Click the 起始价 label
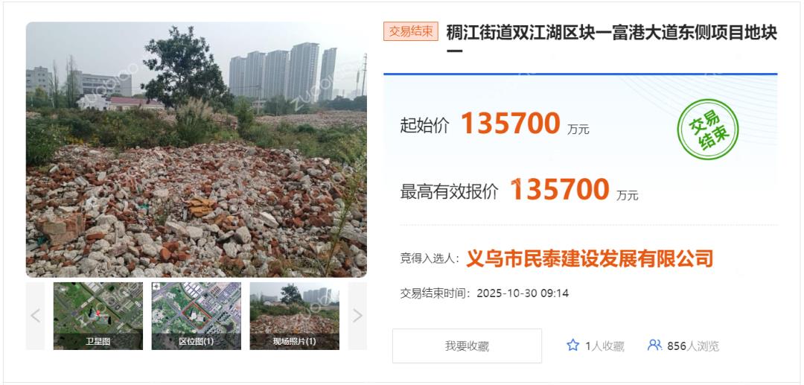The image size is (804, 385). coord(424,126)
